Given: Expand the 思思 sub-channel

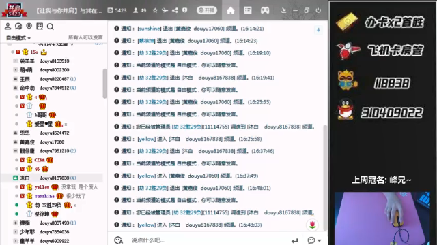Looking at the screenshot, I should pos(16,133).
